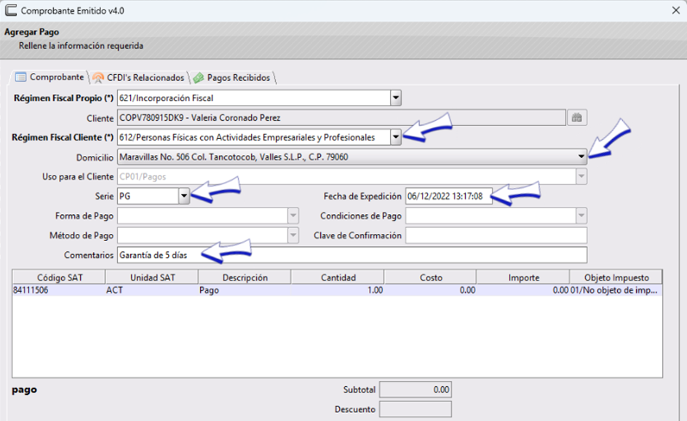The image size is (687, 421).
Task: Click the Descuento field
Action: click(416, 409)
